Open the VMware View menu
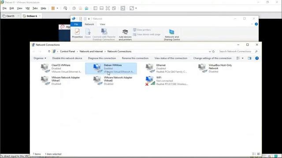The width and height of the screenshot is (282, 158). tap(19, 8)
